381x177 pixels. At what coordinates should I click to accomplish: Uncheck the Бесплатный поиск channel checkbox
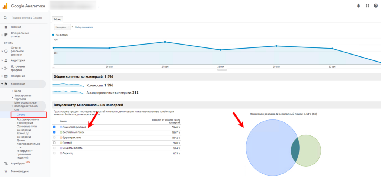[55, 132]
